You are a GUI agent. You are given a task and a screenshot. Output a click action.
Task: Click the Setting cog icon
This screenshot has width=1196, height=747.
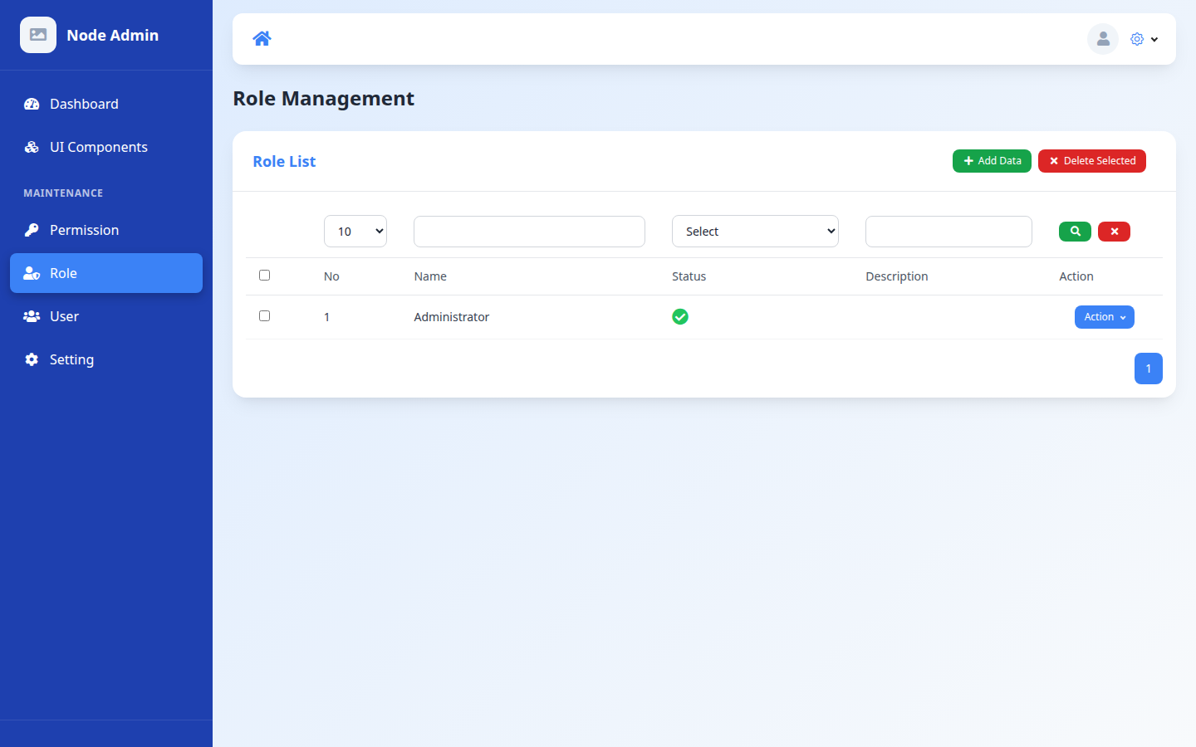[32, 359]
